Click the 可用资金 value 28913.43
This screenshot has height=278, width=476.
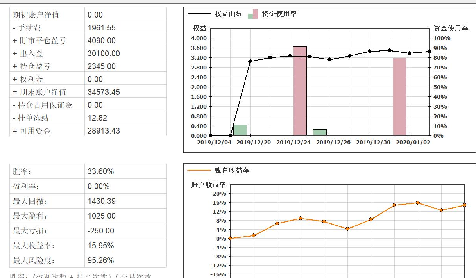coord(104,131)
